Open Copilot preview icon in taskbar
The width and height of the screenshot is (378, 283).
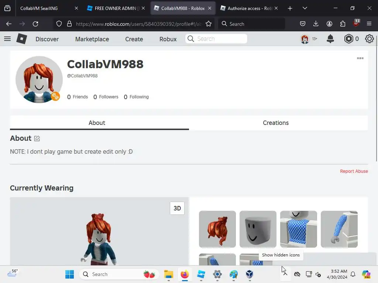point(366,274)
